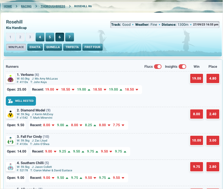Toggle the Insights switch
This screenshot has width=223, height=189.
[x=182, y=67]
